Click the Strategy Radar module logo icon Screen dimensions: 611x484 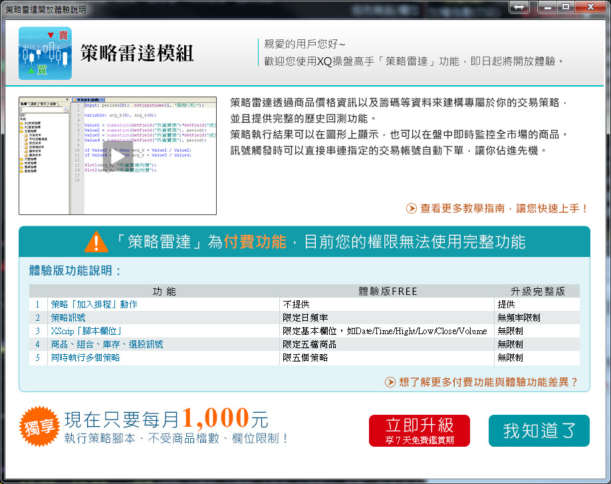pos(45,53)
